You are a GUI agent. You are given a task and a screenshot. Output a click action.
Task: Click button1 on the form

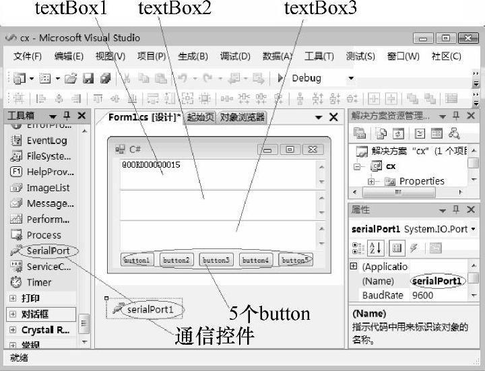[x=137, y=260]
